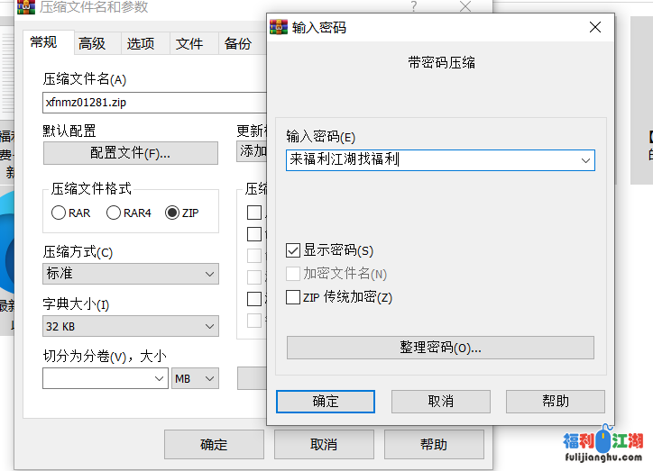Image resolution: width=653 pixels, height=471 pixels.
Task: Expand the password input dropdown arrow
Action: [586, 160]
